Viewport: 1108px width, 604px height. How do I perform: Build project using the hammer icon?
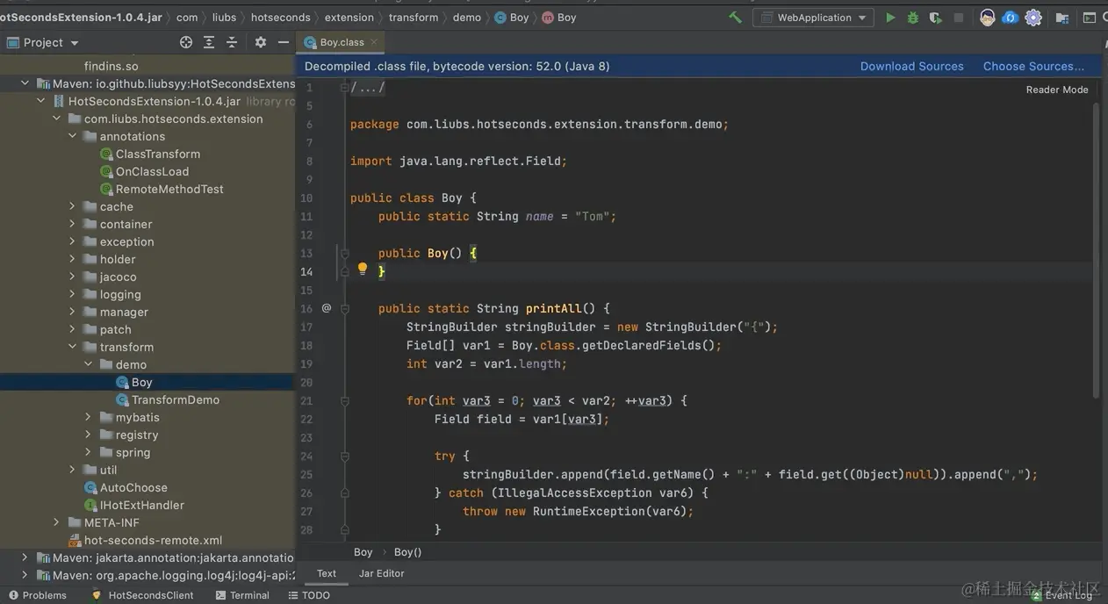[734, 17]
